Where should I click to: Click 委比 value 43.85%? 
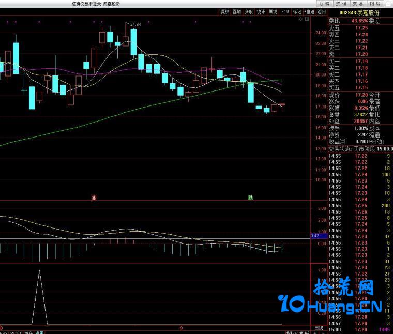pos(360,21)
